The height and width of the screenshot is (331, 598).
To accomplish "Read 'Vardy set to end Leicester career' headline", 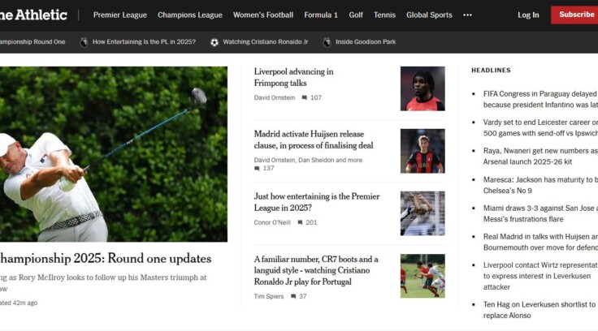I will click(540, 127).
